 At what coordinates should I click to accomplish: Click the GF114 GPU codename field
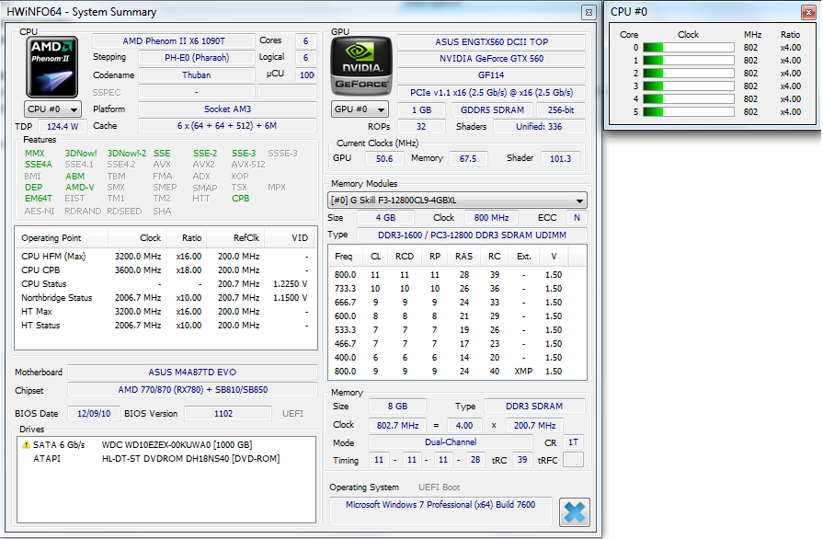[491, 75]
